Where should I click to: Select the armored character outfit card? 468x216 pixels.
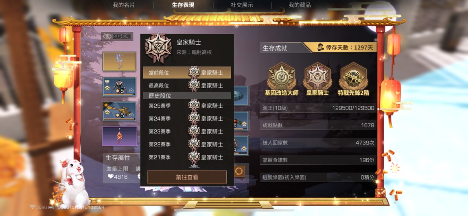119,87
